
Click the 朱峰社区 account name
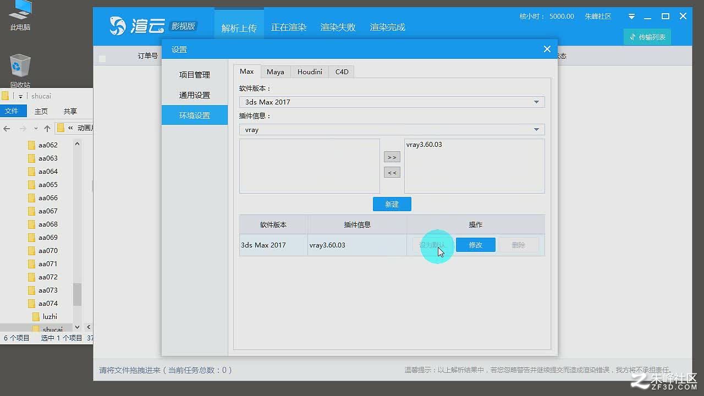(x=598, y=16)
